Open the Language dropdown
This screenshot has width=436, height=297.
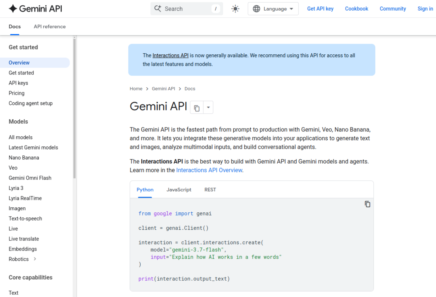273,9
